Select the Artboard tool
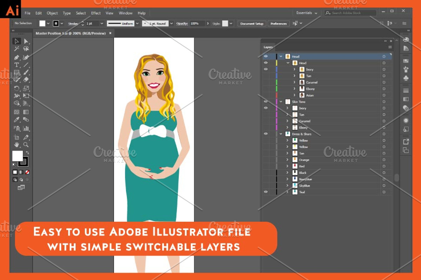The image size is (421, 280). tap(16, 137)
